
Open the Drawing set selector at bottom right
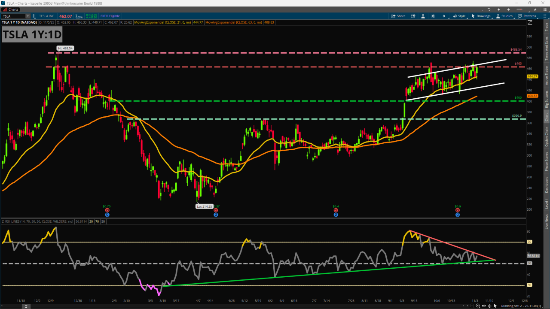point(521,306)
